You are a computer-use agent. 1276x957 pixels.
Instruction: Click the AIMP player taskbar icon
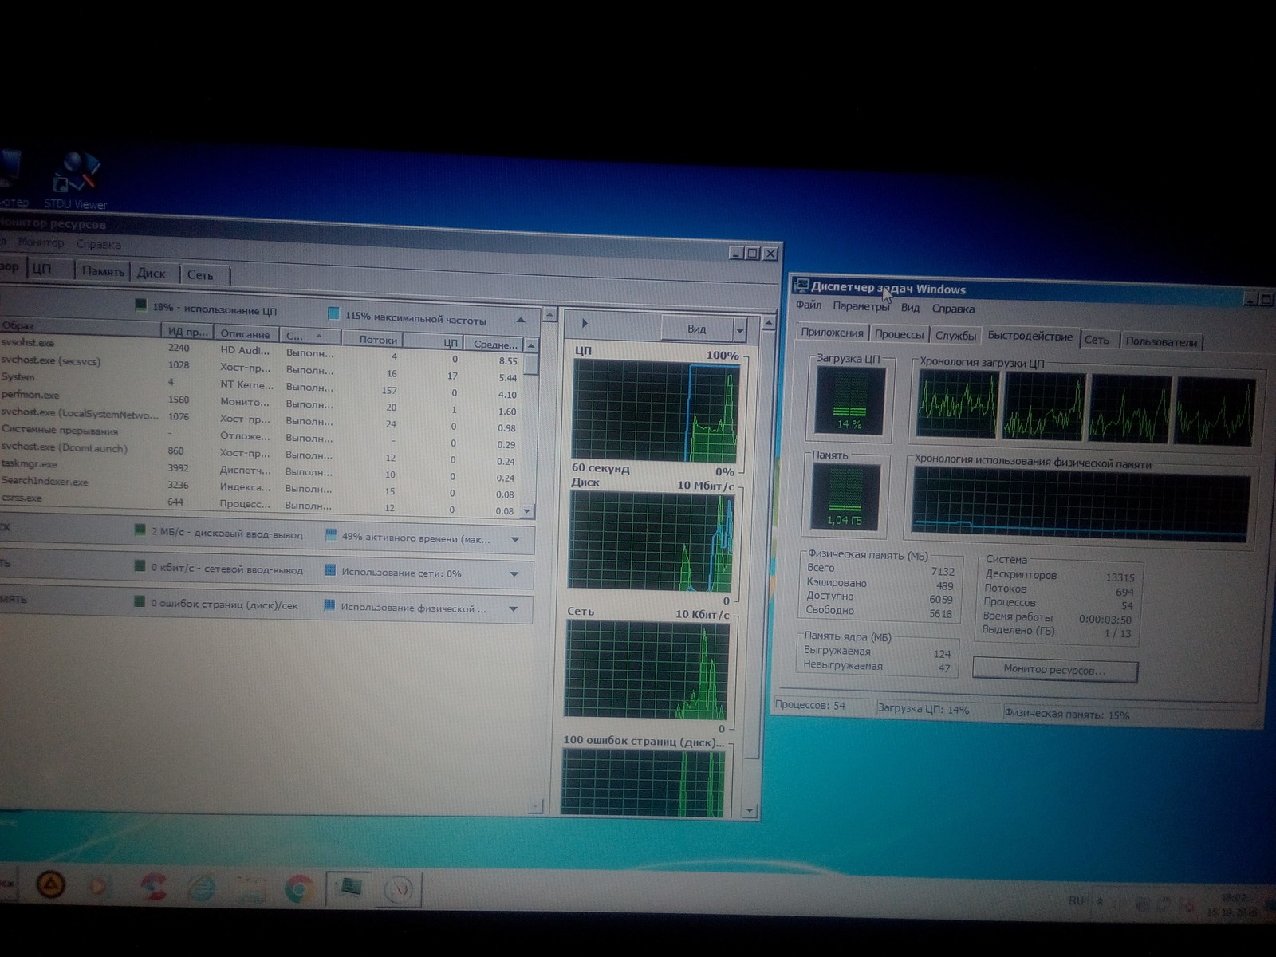[x=52, y=885]
